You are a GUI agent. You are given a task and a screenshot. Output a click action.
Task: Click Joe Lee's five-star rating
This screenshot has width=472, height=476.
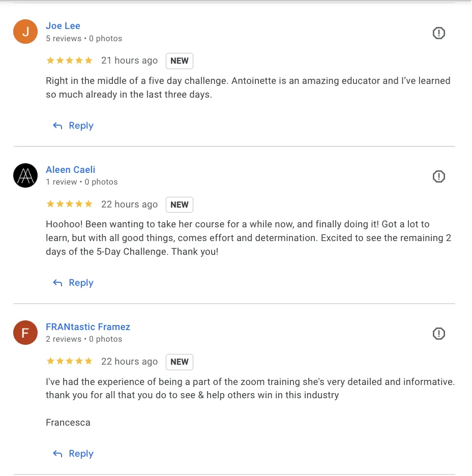pos(69,61)
